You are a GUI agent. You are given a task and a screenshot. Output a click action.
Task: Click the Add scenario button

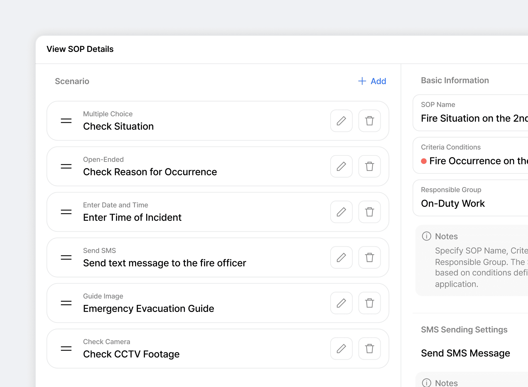tap(372, 81)
